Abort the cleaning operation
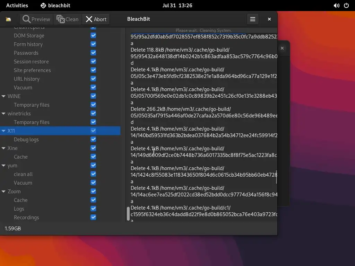The image size is (355, 266). [x=96, y=19]
